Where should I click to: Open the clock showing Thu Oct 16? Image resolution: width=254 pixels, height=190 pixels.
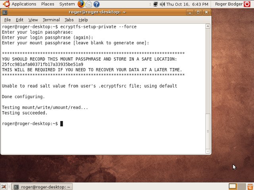pos(187,4)
